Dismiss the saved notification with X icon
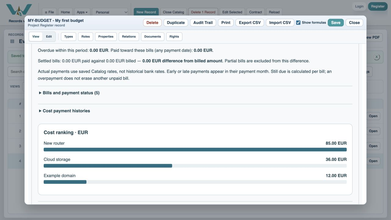391x220 pixels. click(377, 57)
